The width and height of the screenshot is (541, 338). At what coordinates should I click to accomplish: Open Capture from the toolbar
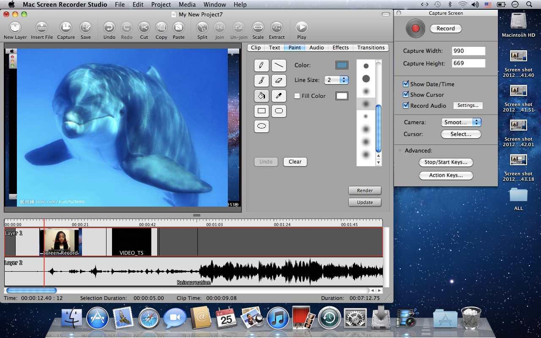coord(66,28)
